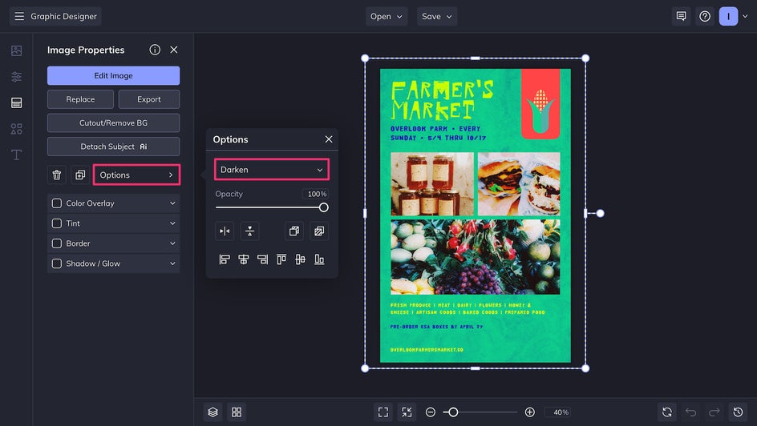757x426 pixels.
Task: Click the rotation handle beside the poster
Action: point(600,214)
